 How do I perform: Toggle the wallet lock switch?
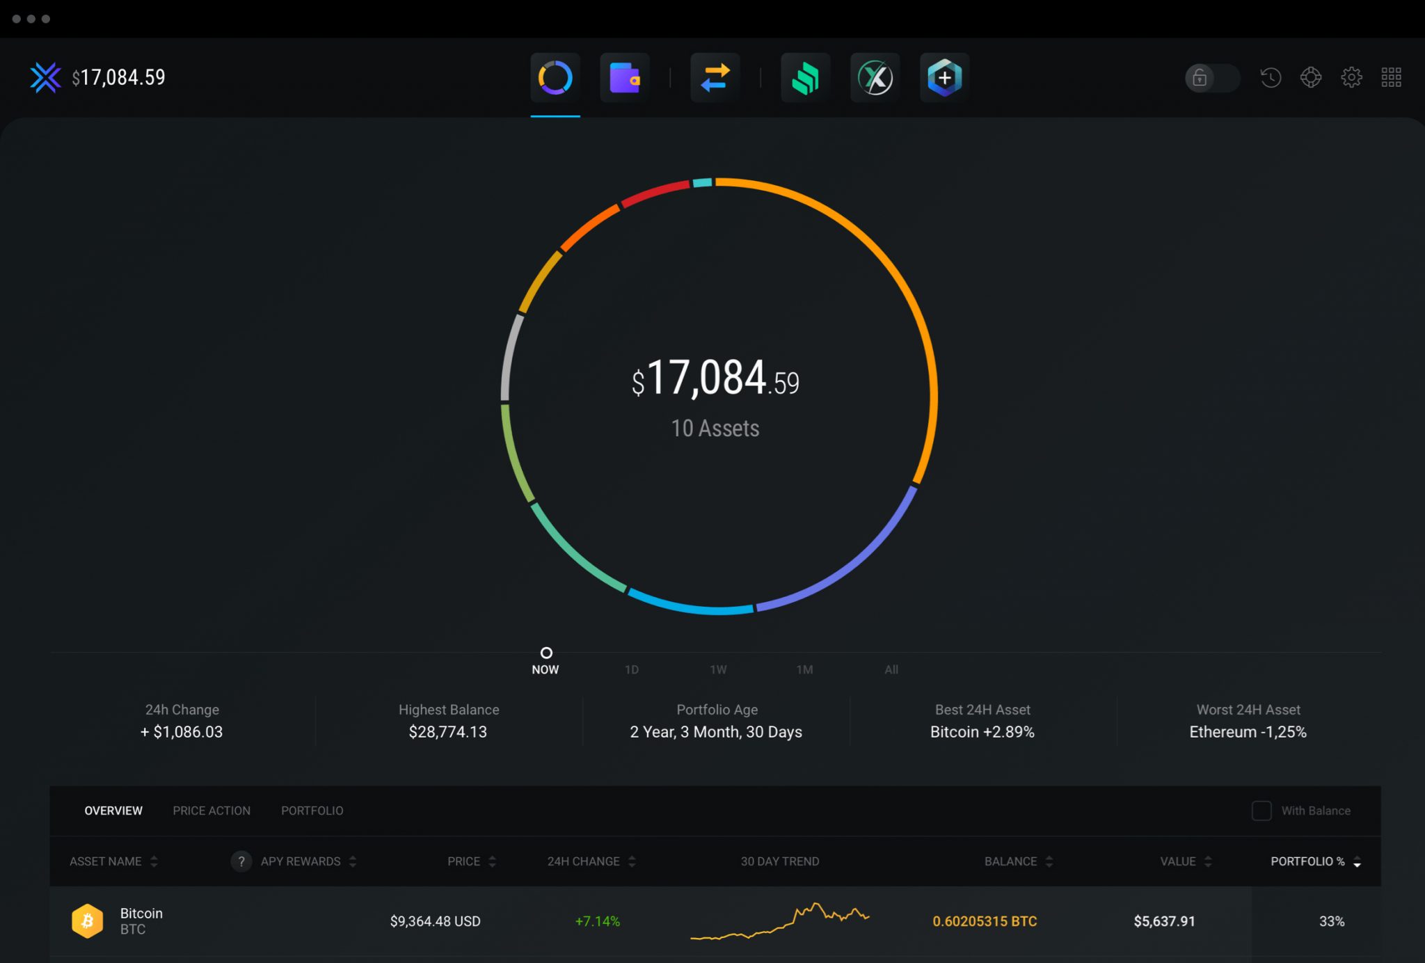pos(1211,77)
